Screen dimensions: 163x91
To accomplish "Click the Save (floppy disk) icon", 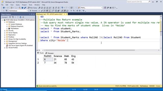I will coord(22,8).
